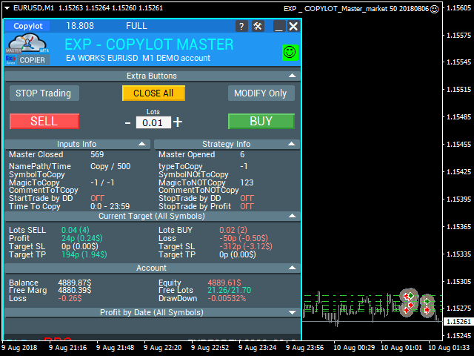Toggle StopTrade by DD OFF switch
The image size is (474, 356).
[x=247, y=198]
